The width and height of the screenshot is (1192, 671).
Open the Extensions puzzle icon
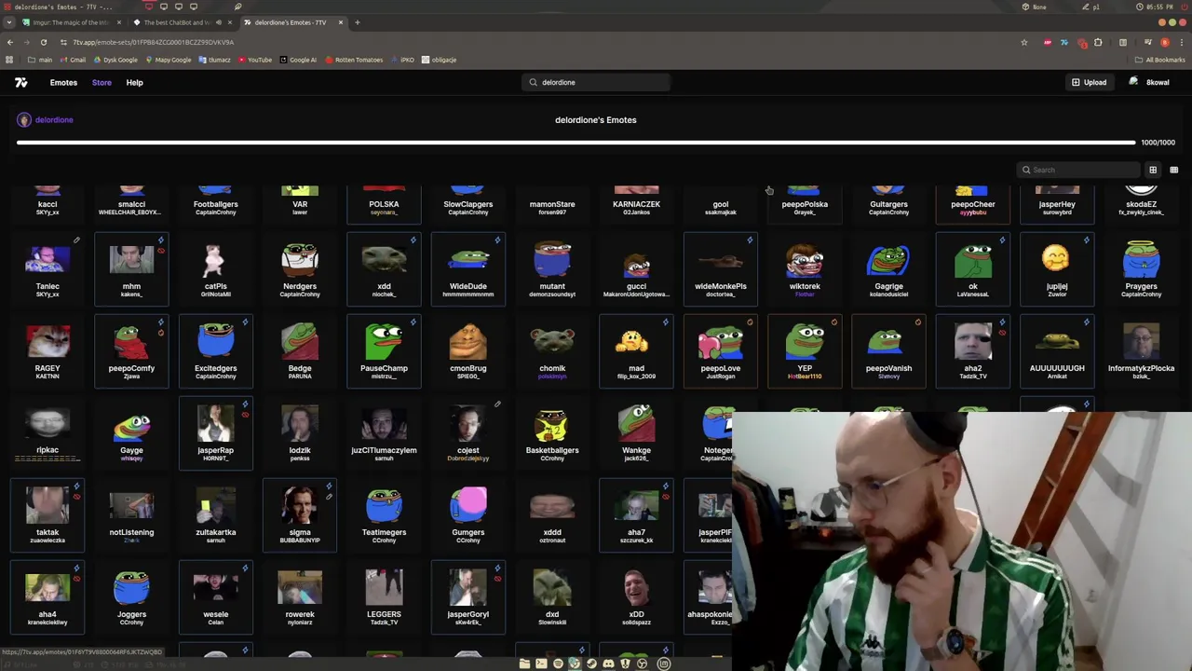pos(1098,42)
